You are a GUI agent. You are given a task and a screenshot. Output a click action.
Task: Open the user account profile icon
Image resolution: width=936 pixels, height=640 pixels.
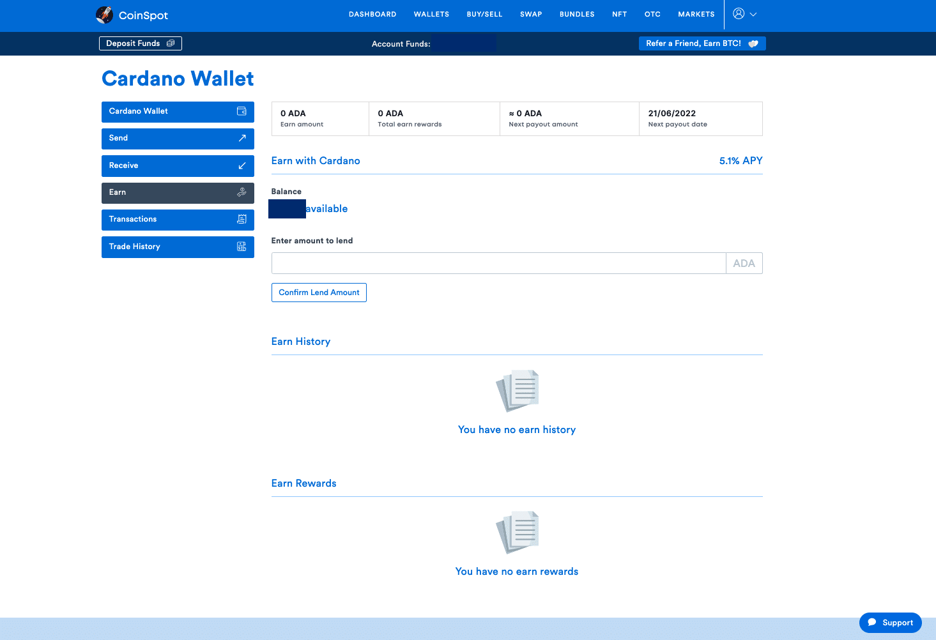[x=739, y=13]
